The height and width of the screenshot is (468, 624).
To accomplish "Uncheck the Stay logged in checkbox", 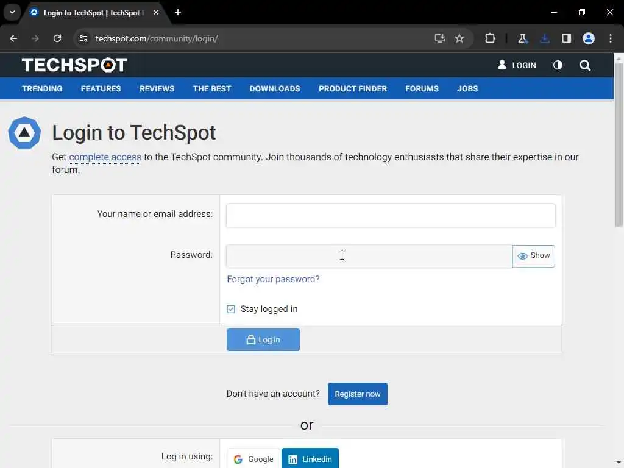I will point(231,309).
